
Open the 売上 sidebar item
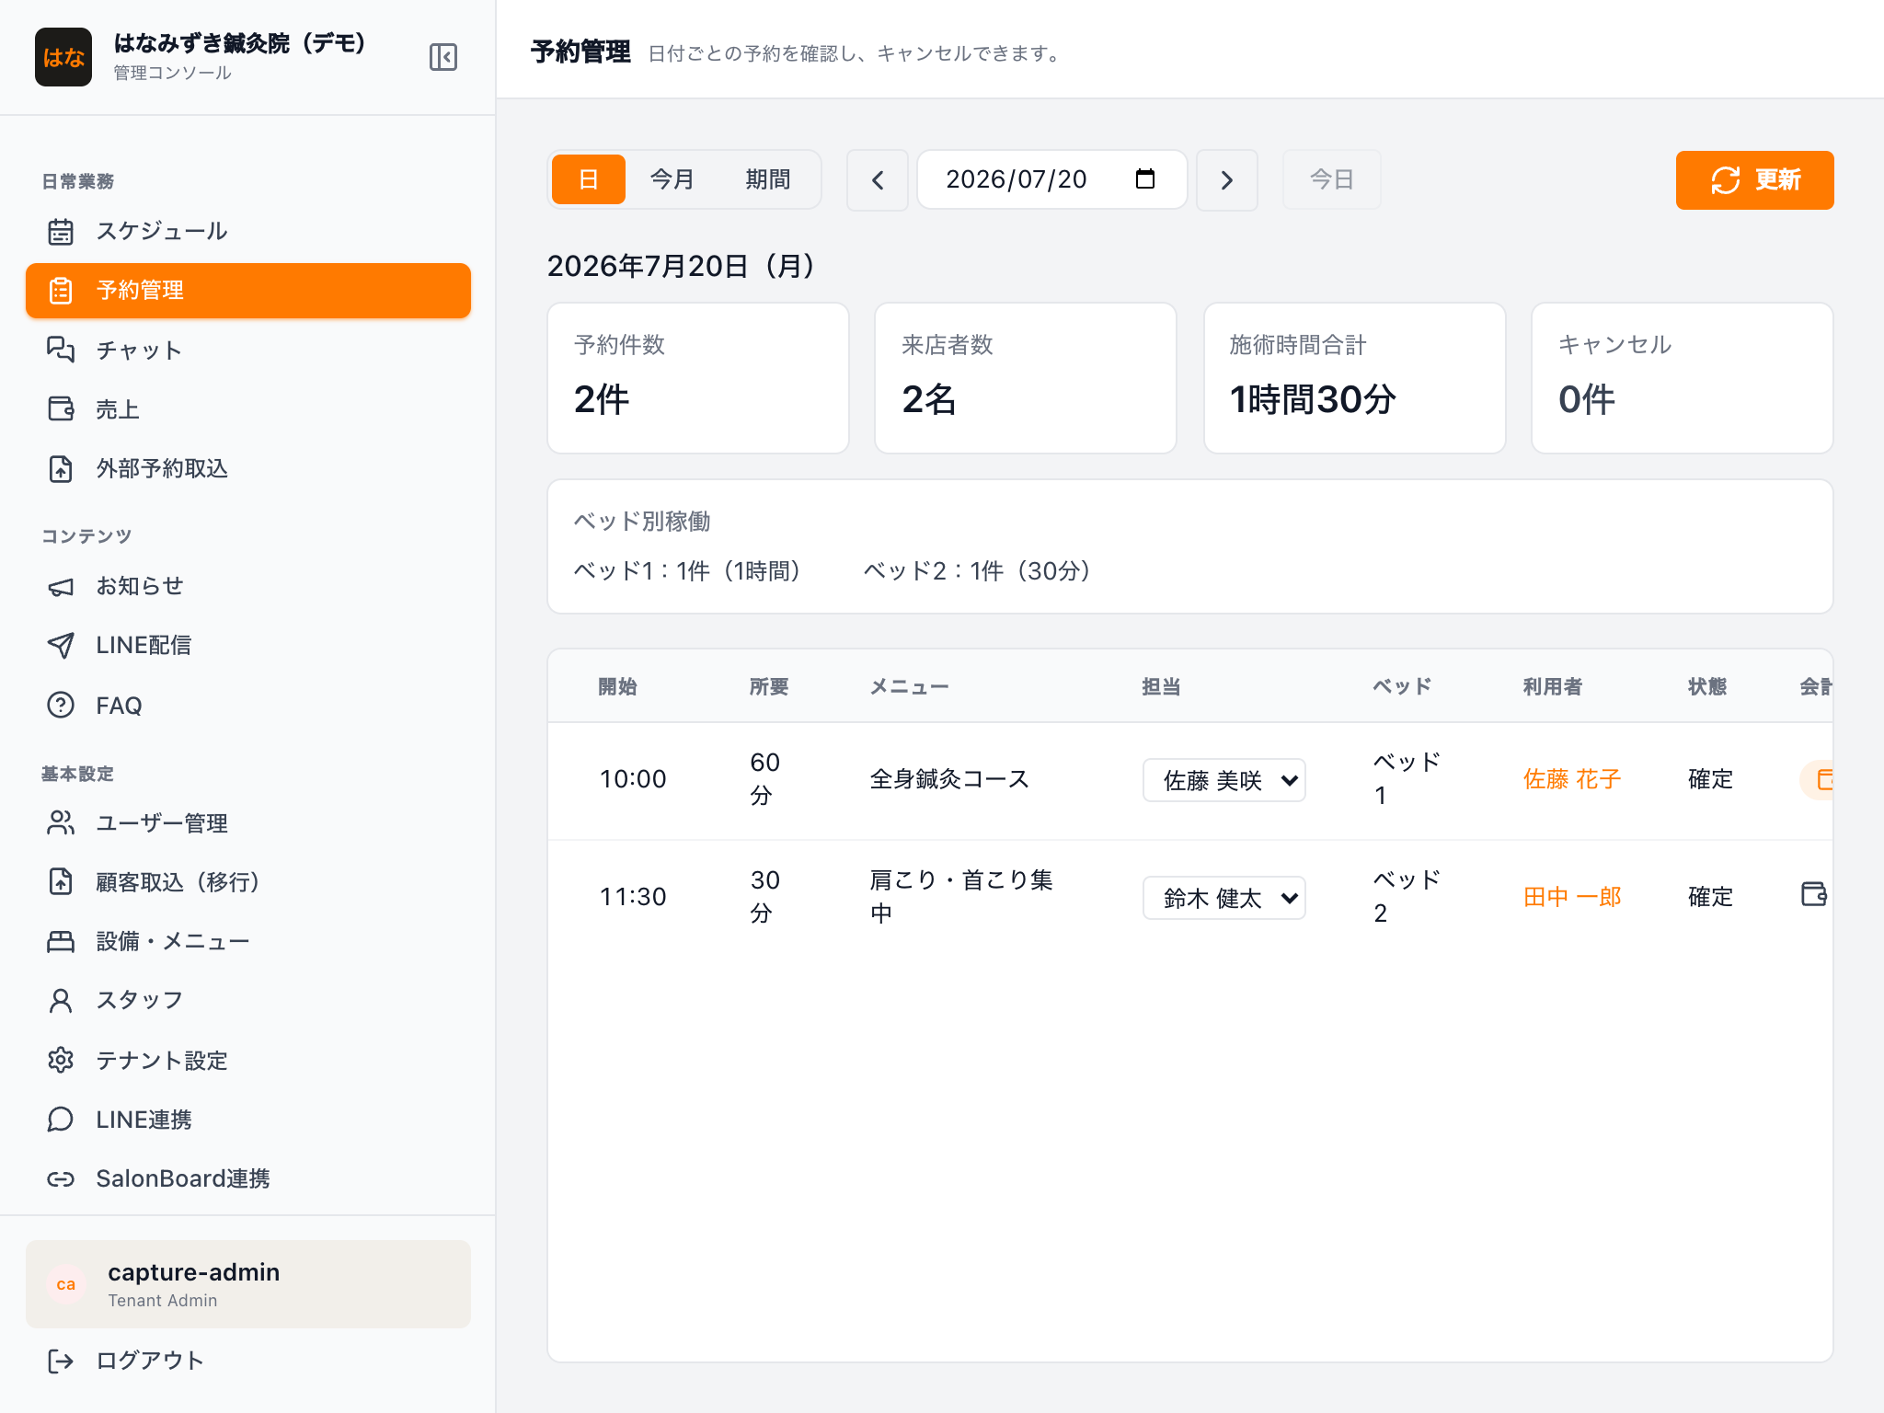pos(248,409)
